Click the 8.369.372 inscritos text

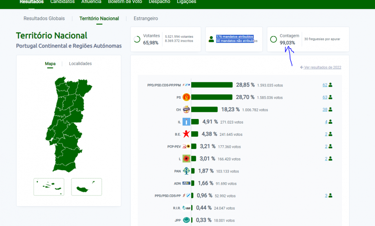coord(179,41)
